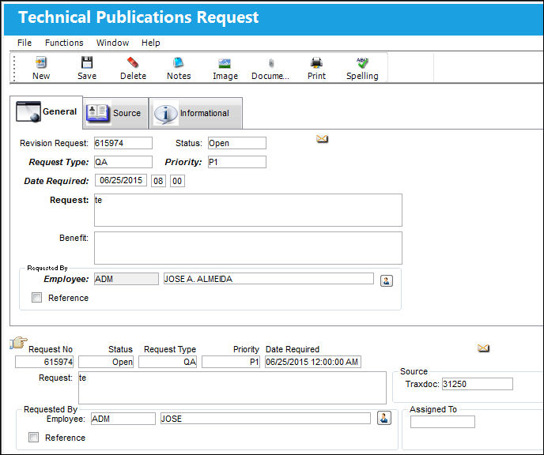Click the lower Status field showing Open
The height and width of the screenshot is (455, 544).
[106, 362]
